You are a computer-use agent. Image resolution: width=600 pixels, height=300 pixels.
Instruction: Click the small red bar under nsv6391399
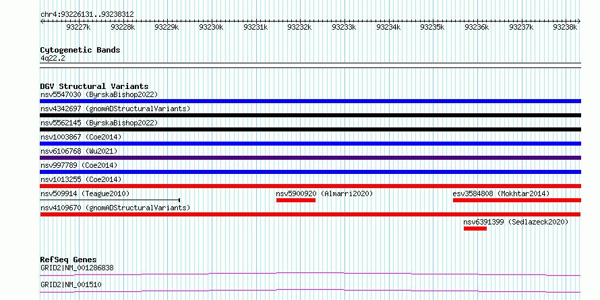coord(475,229)
